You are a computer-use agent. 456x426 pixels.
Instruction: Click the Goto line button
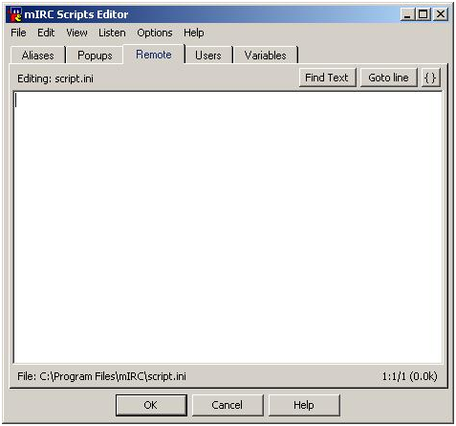coord(389,78)
